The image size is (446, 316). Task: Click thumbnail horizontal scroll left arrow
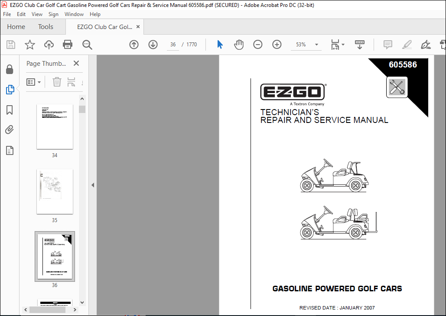(x=26, y=310)
